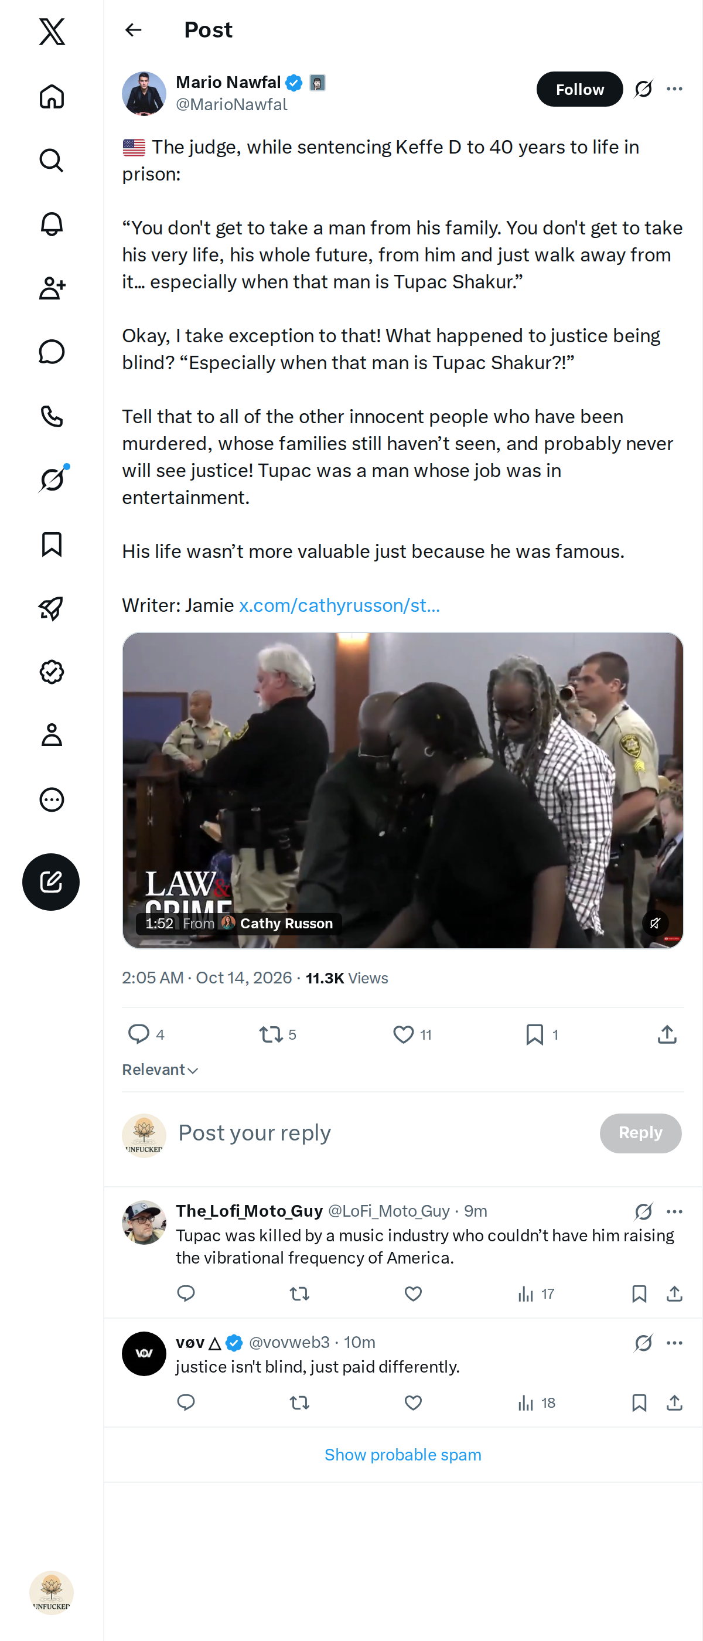Open the More circle menu in sidebar
The image size is (703, 1641).
pos(52,799)
